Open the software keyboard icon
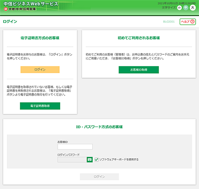The height and width of the screenshot is (189, 199). [90, 159]
